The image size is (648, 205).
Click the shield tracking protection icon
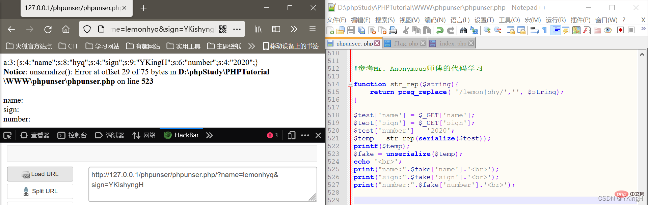87,29
